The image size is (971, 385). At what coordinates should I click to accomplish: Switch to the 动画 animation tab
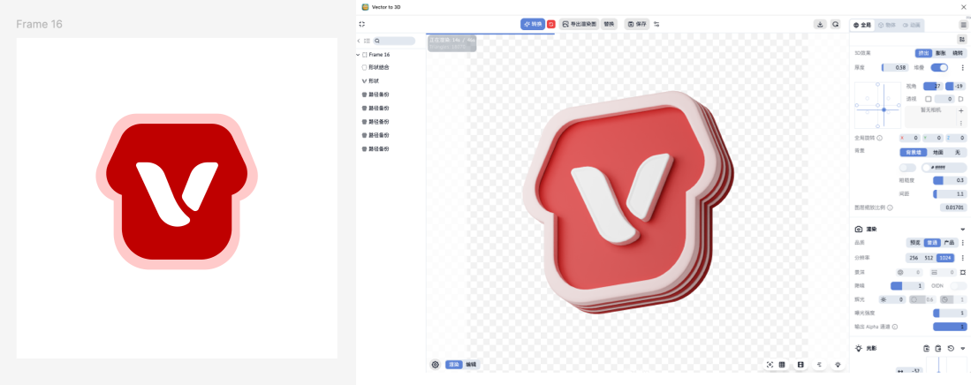pyautogui.click(x=911, y=25)
